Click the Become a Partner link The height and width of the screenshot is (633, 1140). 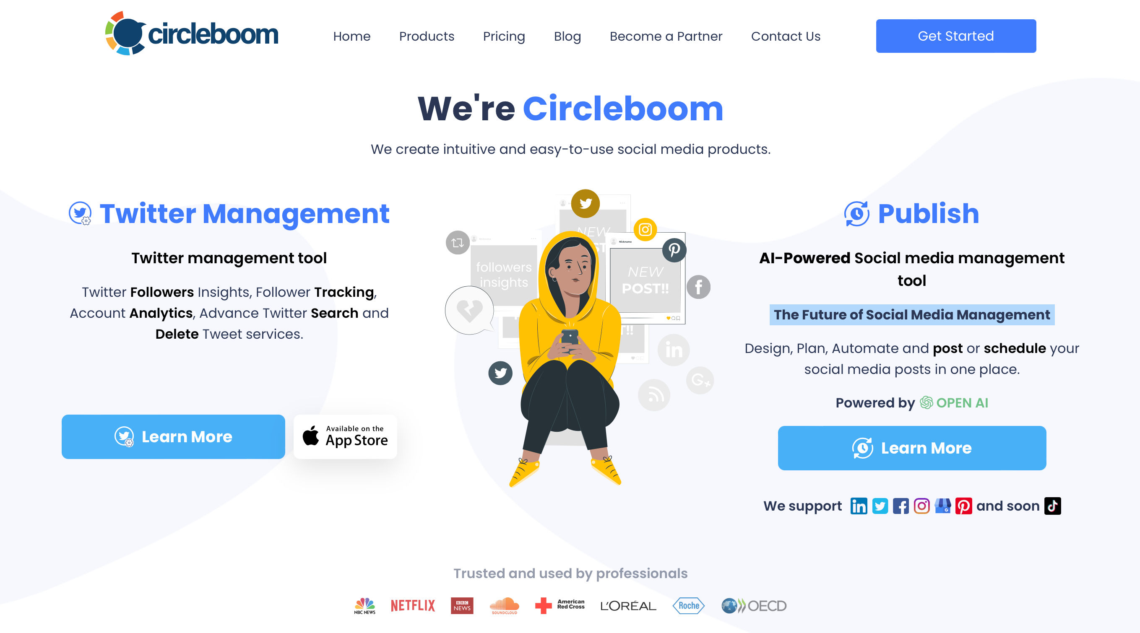(x=666, y=36)
